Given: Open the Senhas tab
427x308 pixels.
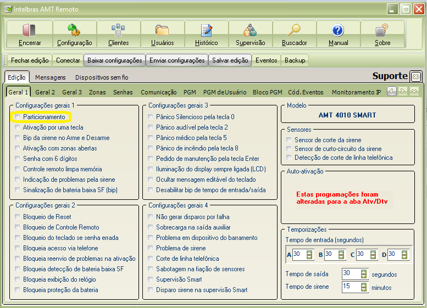Looking at the screenshot, I should [x=123, y=92].
